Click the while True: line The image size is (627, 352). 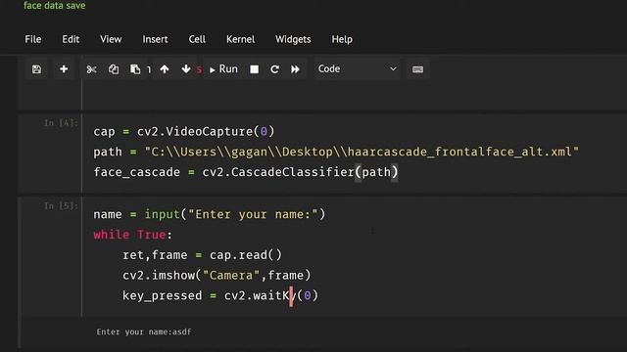[133, 235]
